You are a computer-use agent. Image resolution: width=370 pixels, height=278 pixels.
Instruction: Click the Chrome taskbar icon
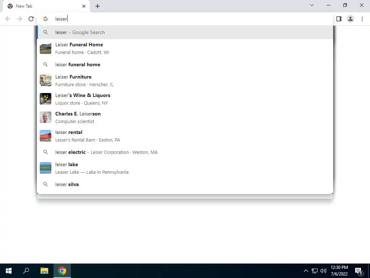click(x=62, y=271)
